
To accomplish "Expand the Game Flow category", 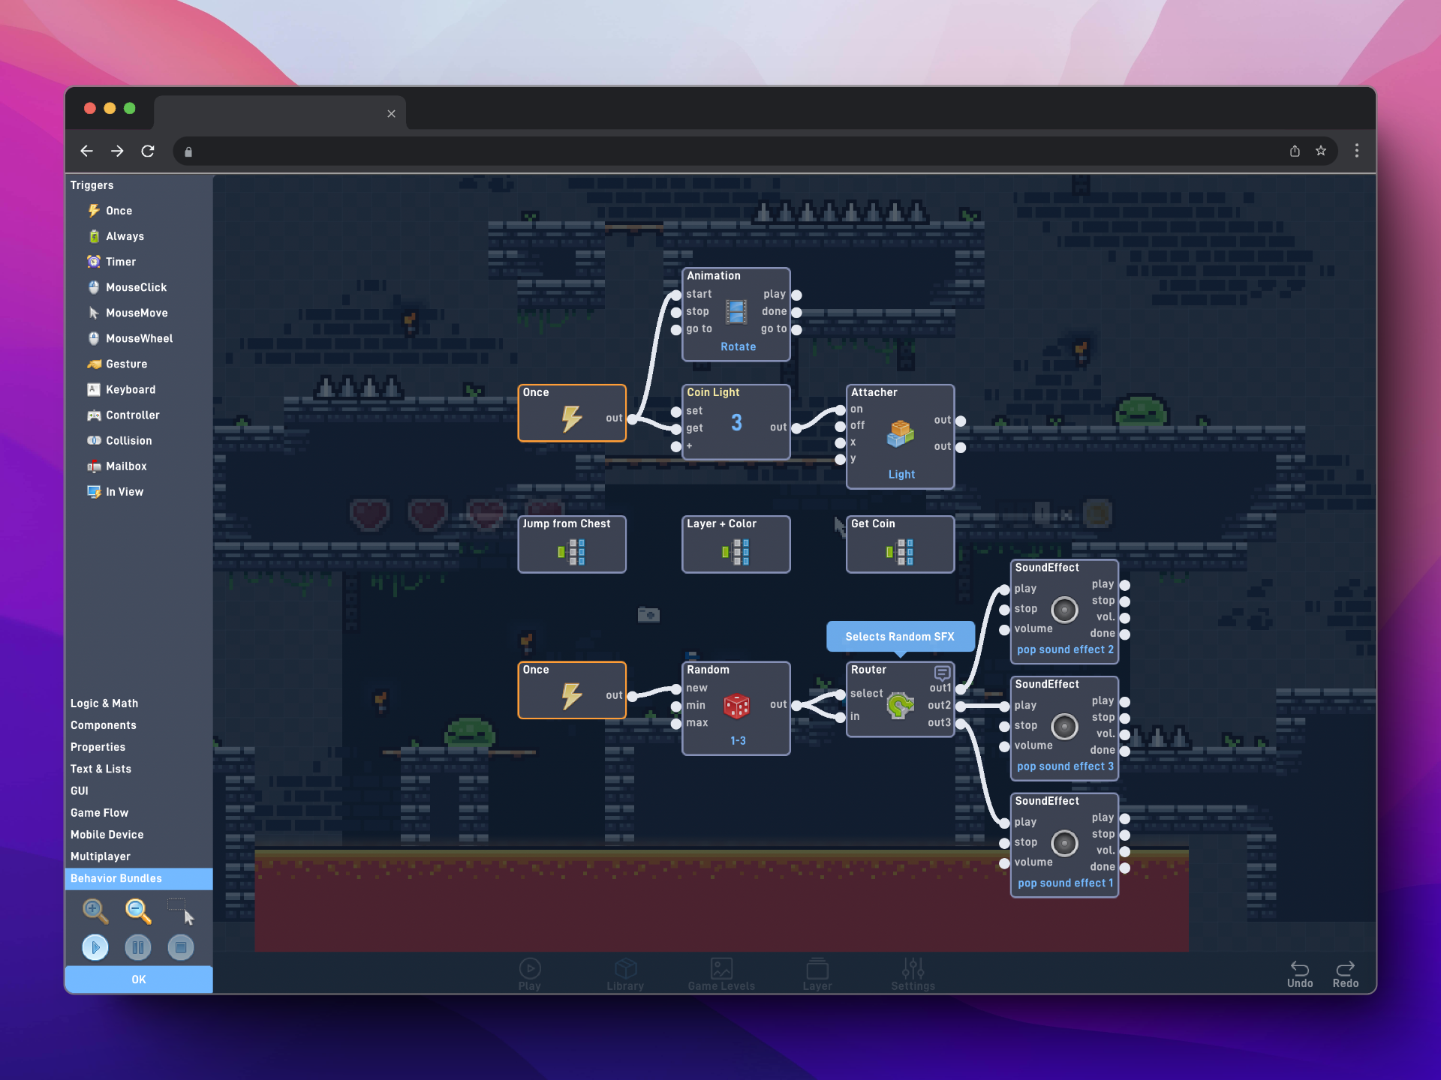I will (x=99, y=812).
